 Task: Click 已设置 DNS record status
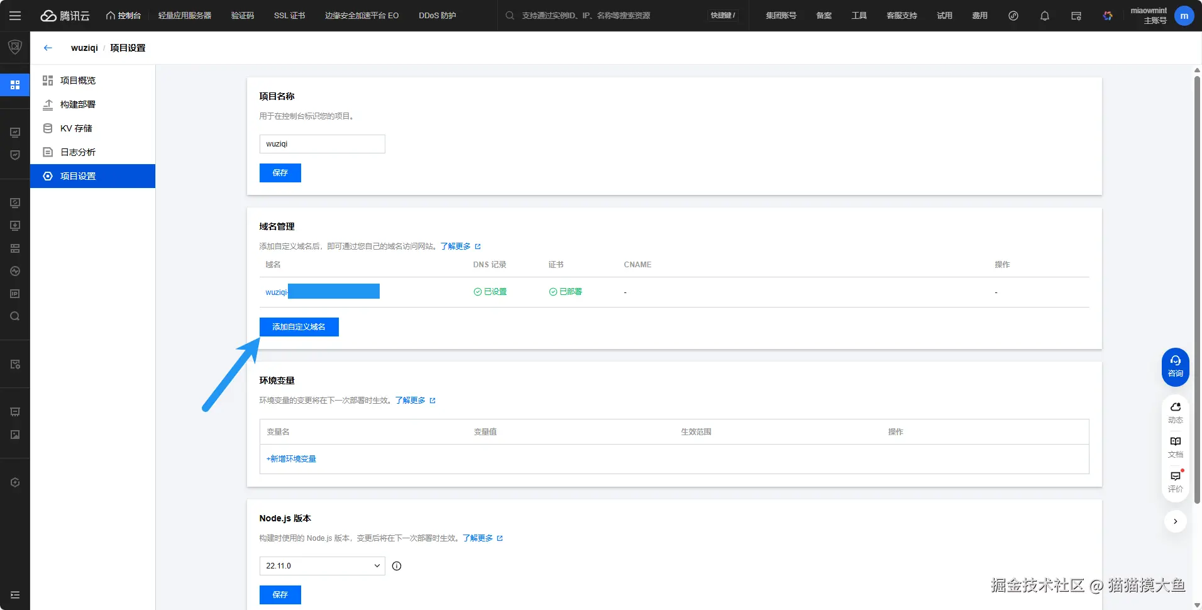point(490,292)
